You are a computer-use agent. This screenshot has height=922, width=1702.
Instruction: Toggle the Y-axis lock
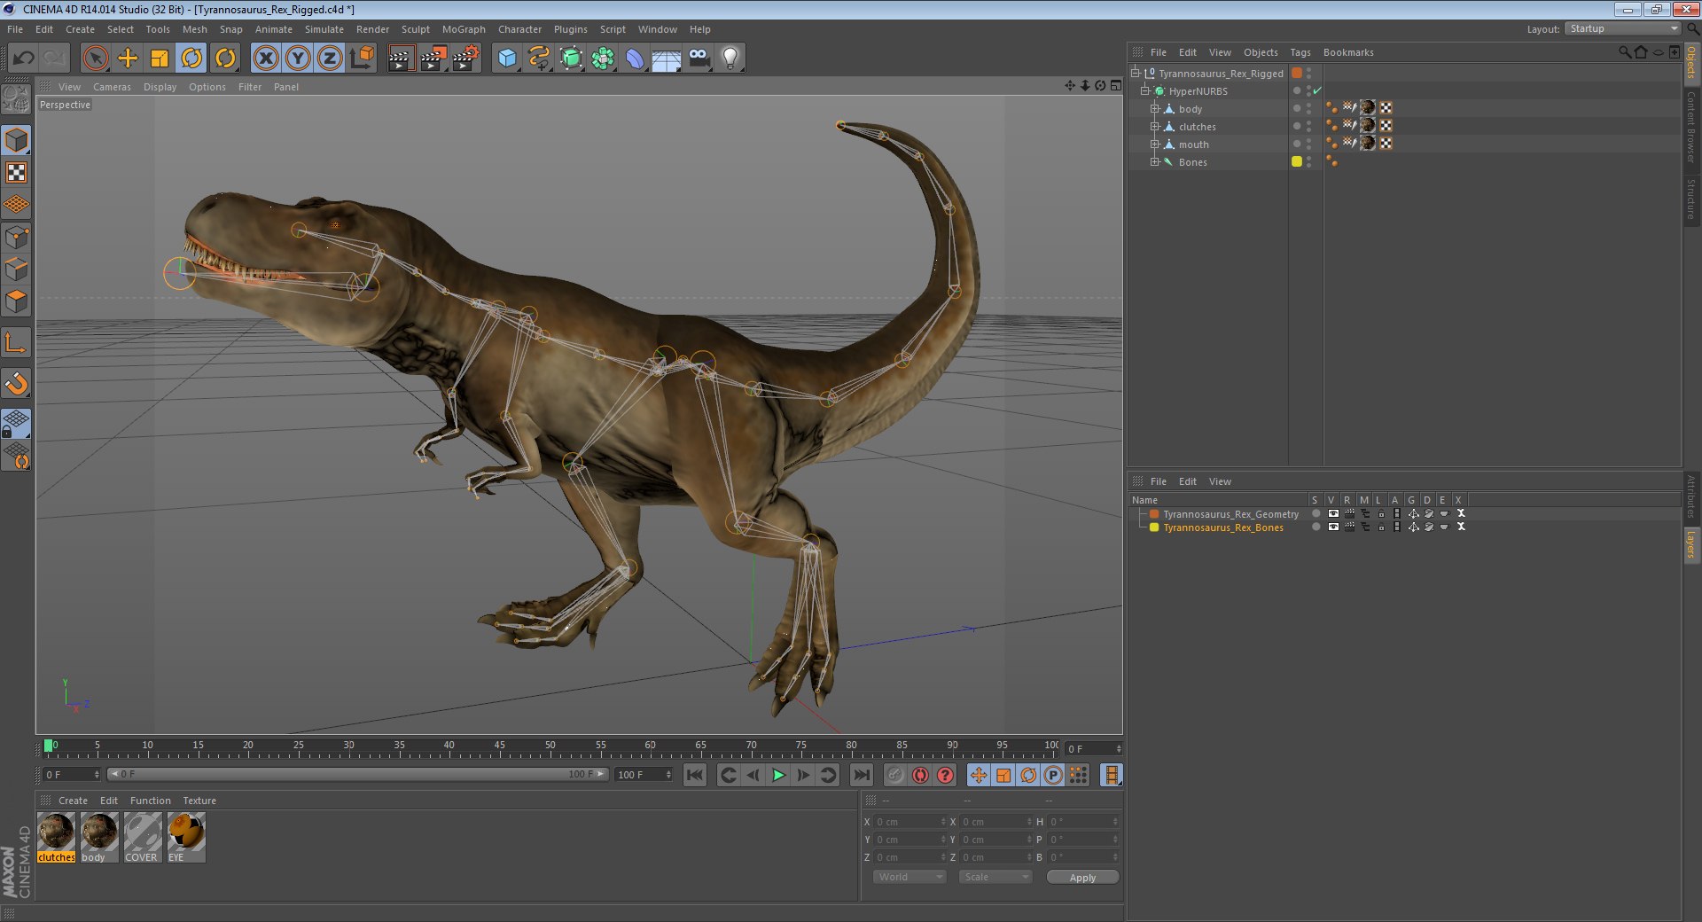click(x=298, y=59)
